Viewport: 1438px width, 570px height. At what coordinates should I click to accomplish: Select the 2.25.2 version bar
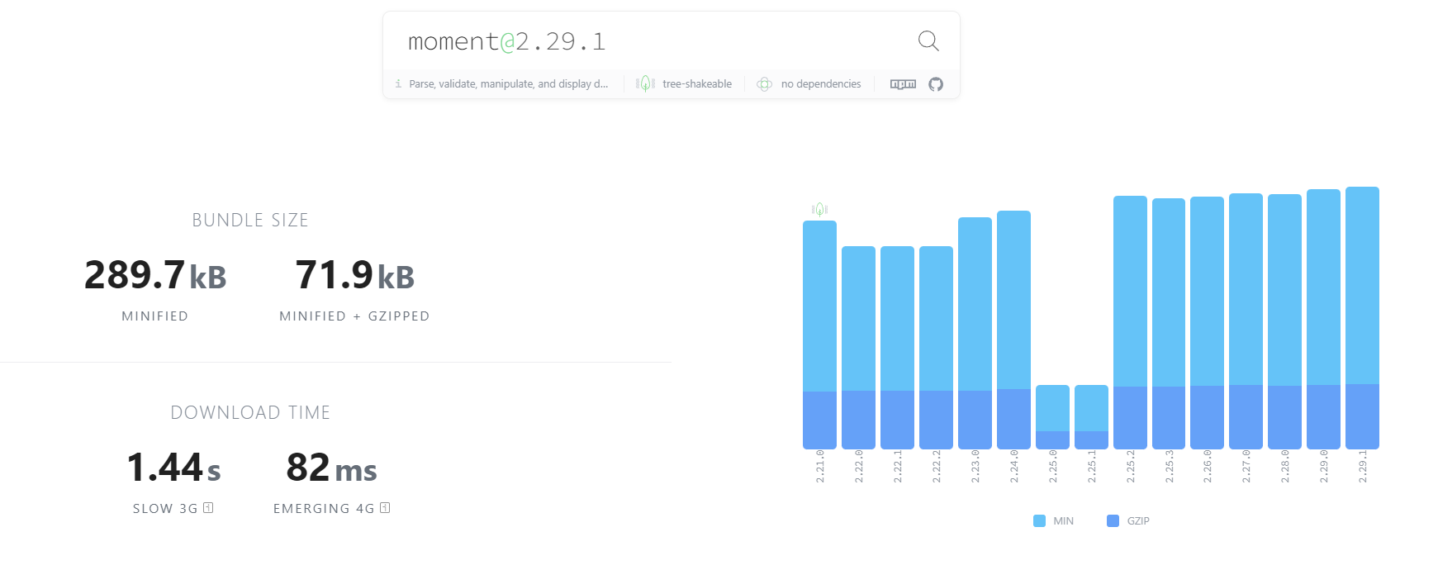pos(1130,322)
